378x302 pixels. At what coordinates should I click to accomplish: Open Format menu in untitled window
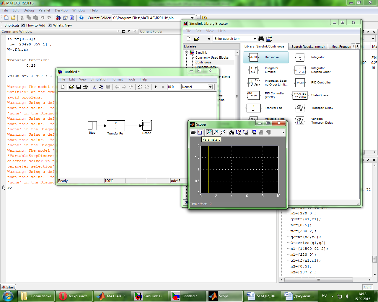(x=117, y=79)
